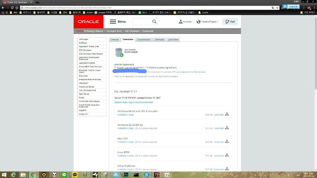317x178 pixels.
Task: Select Decline License Agreement radio button
Action: tap(147, 67)
